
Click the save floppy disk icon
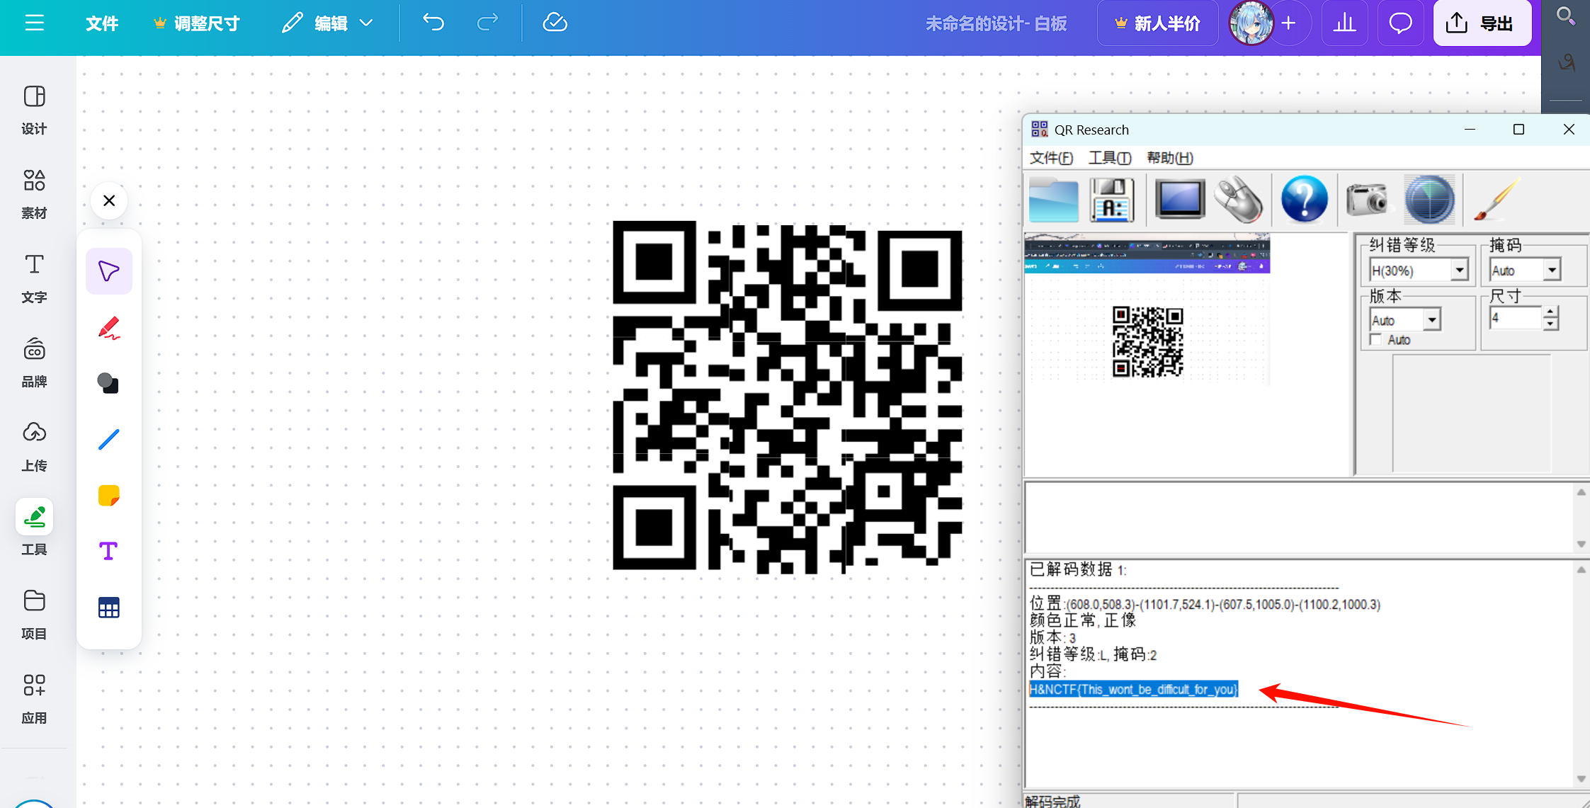1112,200
